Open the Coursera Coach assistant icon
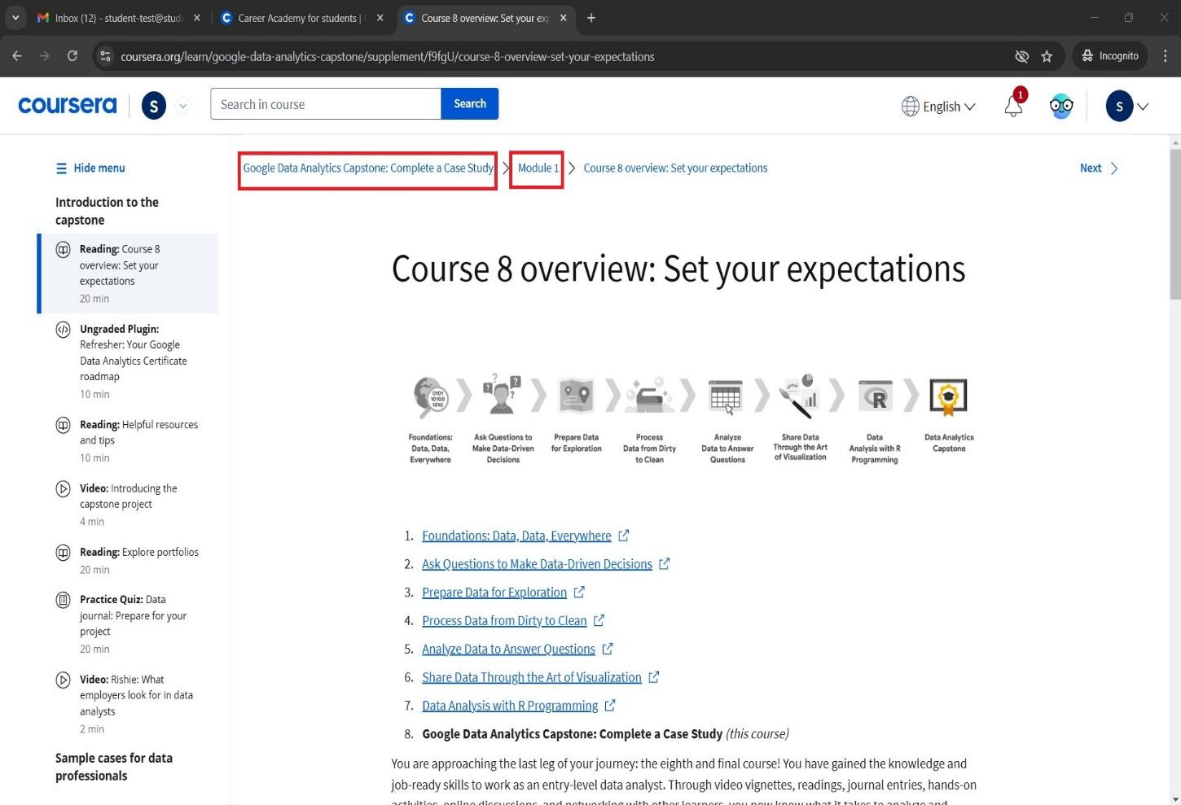Screen dimensions: 1181x805 coord(1060,106)
